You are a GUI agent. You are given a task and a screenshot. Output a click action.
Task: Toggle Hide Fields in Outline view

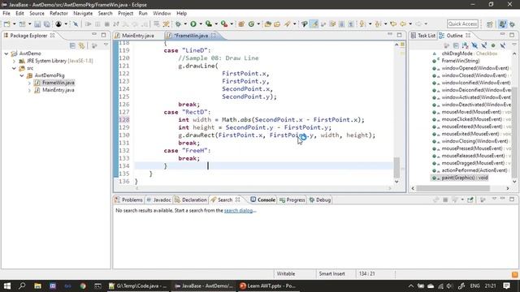(474, 45)
